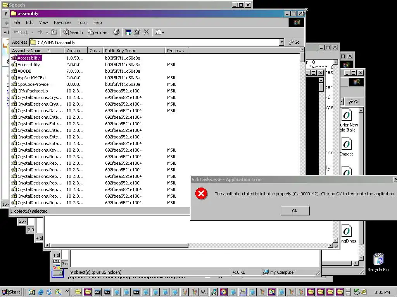Click horizontal scrollbar thumb in background window
The width and height of the screenshot is (397, 297).
[x=119, y=245]
